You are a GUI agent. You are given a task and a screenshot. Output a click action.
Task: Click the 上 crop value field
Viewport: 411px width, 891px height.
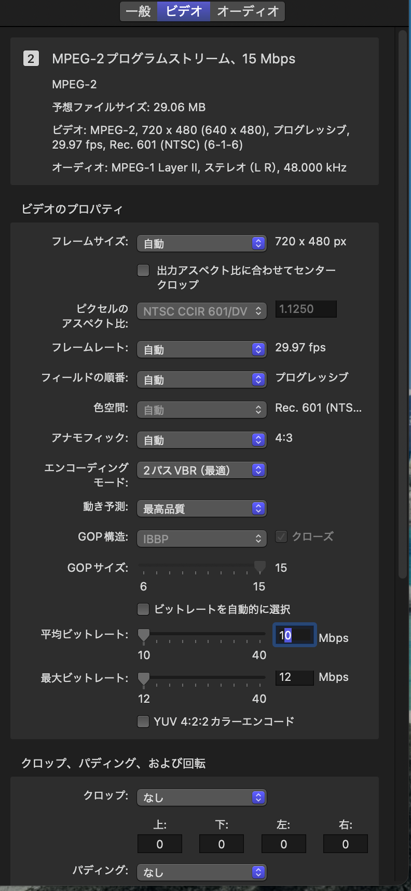tap(160, 844)
